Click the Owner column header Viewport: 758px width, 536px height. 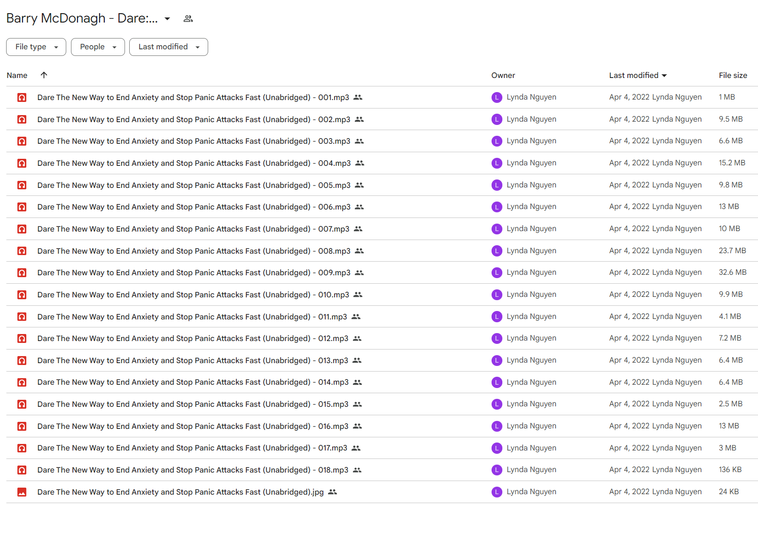[x=503, y=75]
